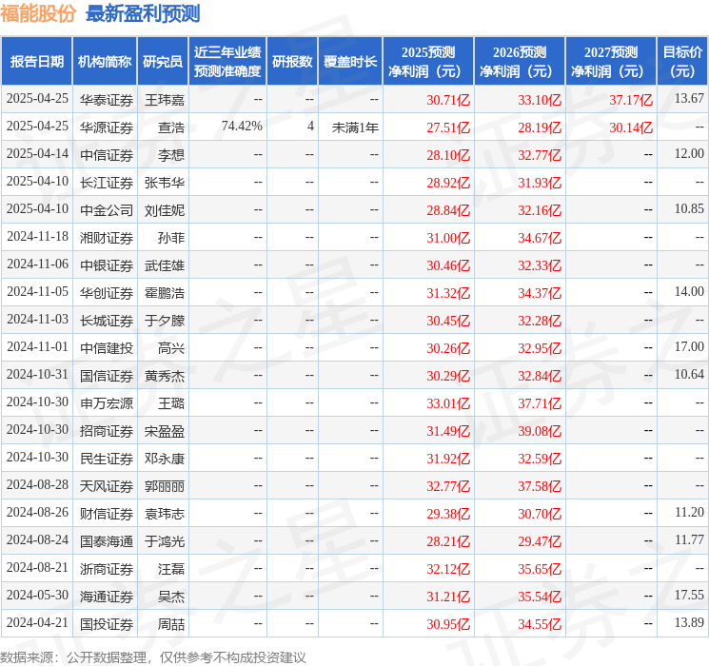709x666 pixels.
Task: Select the 研报数 column header
Action: (x=292, y=62)
